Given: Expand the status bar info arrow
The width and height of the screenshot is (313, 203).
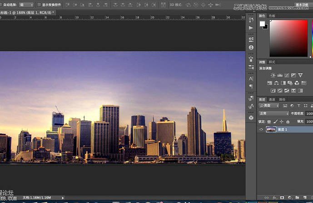Looking at the screenshot, I should click(63, 198).
